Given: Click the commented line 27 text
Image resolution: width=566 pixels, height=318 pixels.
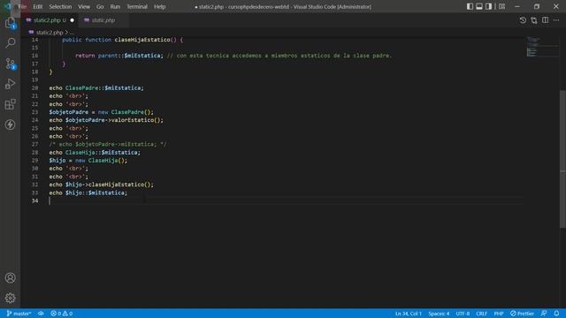Looking at the screenshot, I should [x=108, y=144].
